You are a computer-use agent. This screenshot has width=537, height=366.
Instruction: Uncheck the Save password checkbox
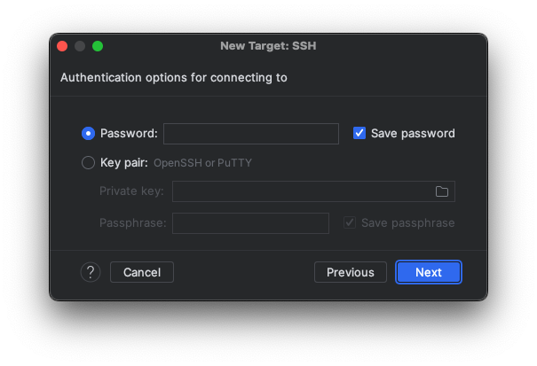pos(359,133)
